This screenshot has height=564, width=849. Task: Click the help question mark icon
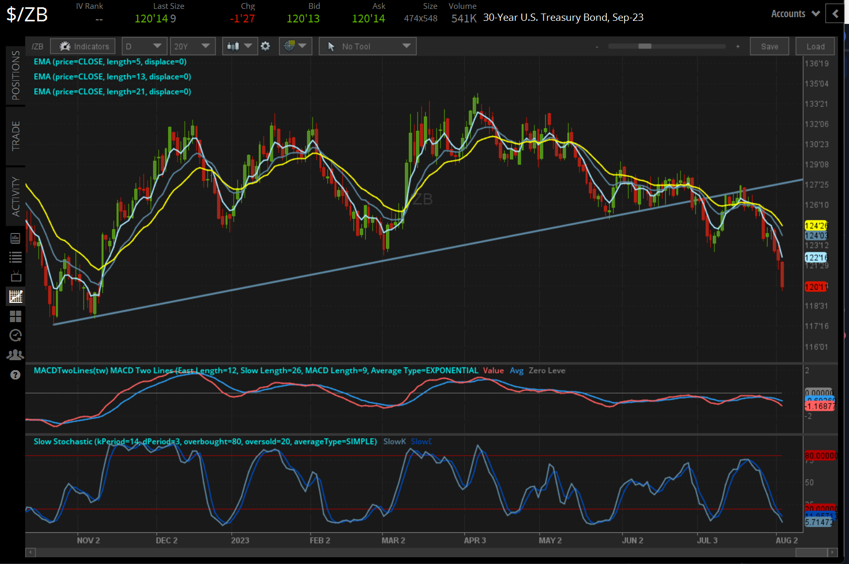tap(15, 375)
